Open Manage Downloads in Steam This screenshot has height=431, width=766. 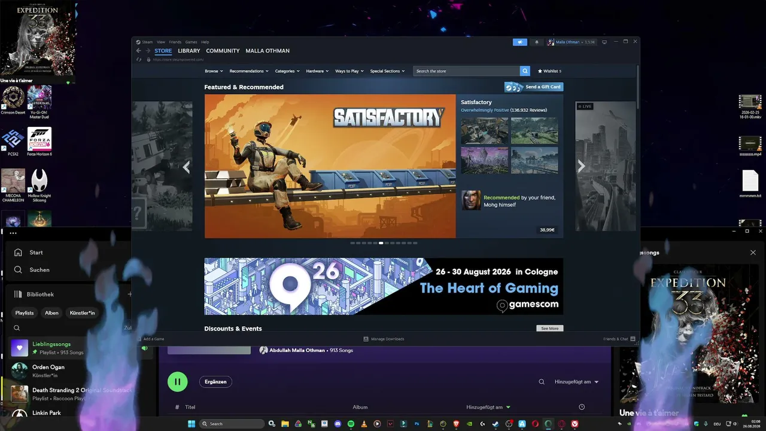point(384,339)
